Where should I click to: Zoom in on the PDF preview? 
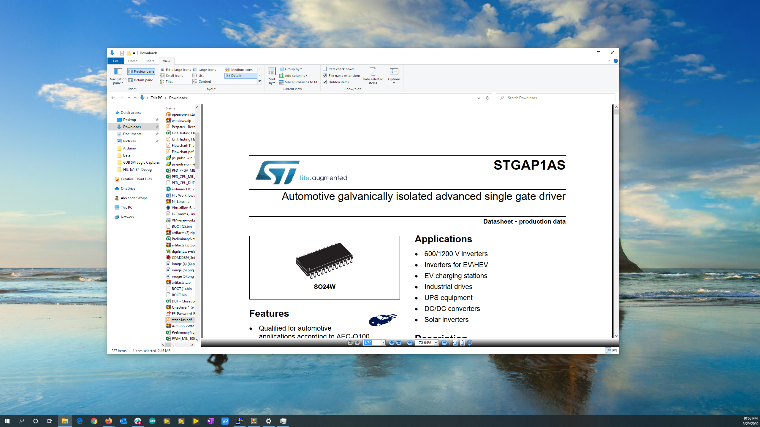(x=410, y=343)
